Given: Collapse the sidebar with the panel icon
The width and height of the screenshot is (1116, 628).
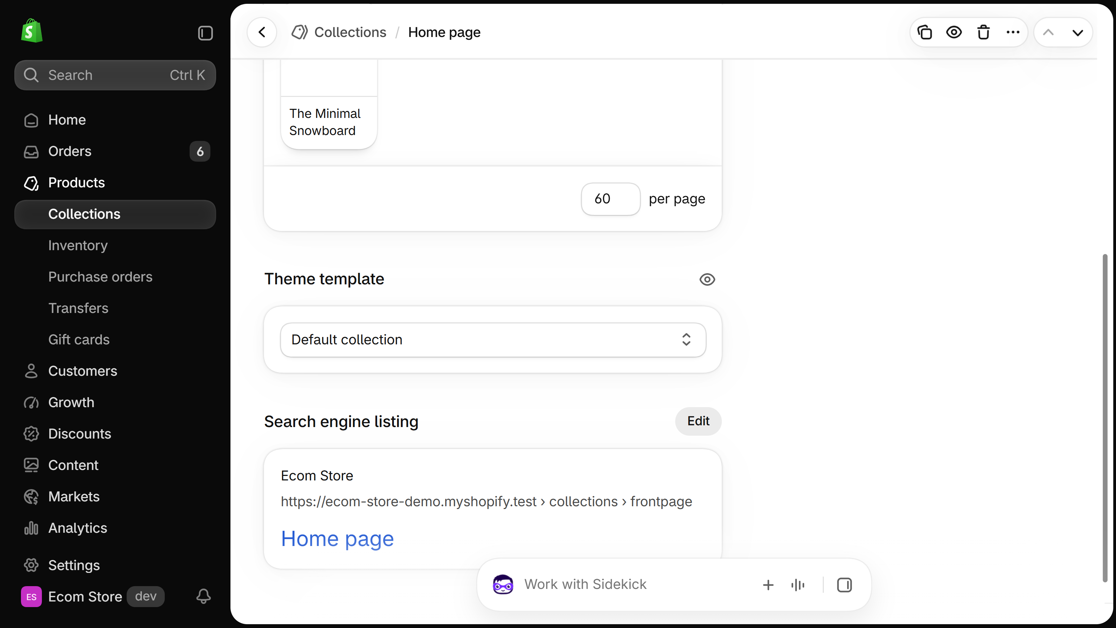Looking at the screenshot, I should coord(205,33).
